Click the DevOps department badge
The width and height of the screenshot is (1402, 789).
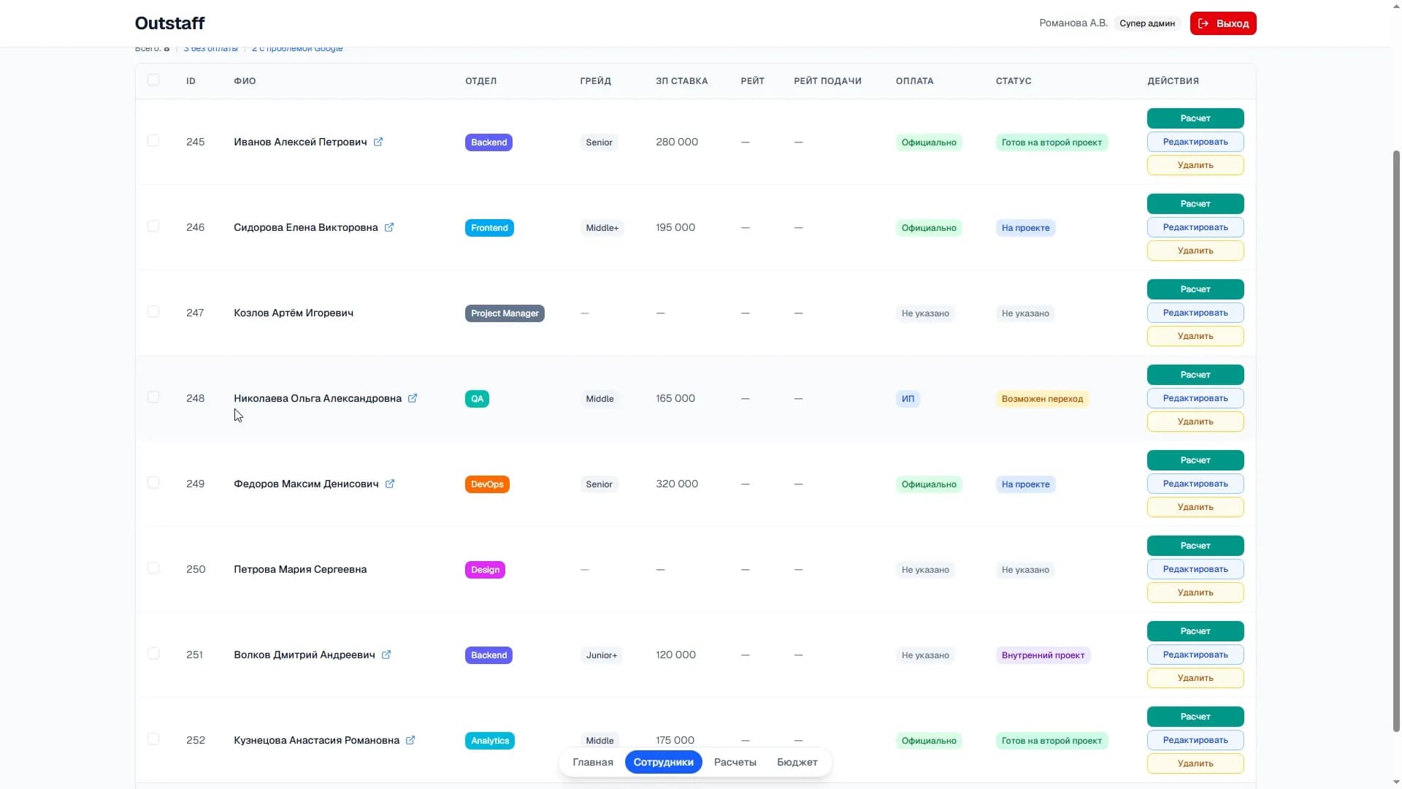(487, 484)
